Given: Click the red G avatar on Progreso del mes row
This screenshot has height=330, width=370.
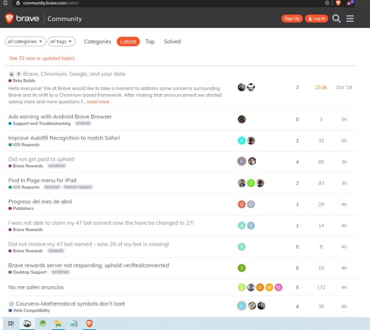Looking at the screenshot, I should pos(241,204).
